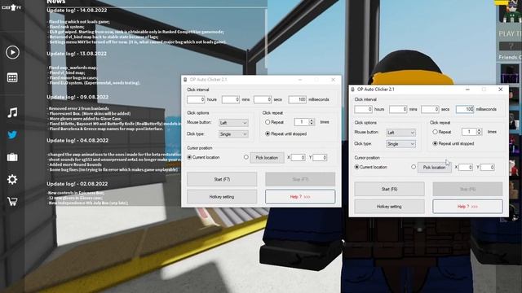Select Current location radio in the F6 Auto Clicker window

(x=357, y=167)
